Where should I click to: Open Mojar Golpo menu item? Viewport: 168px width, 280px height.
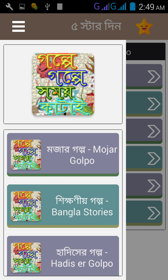click(63, 154)
